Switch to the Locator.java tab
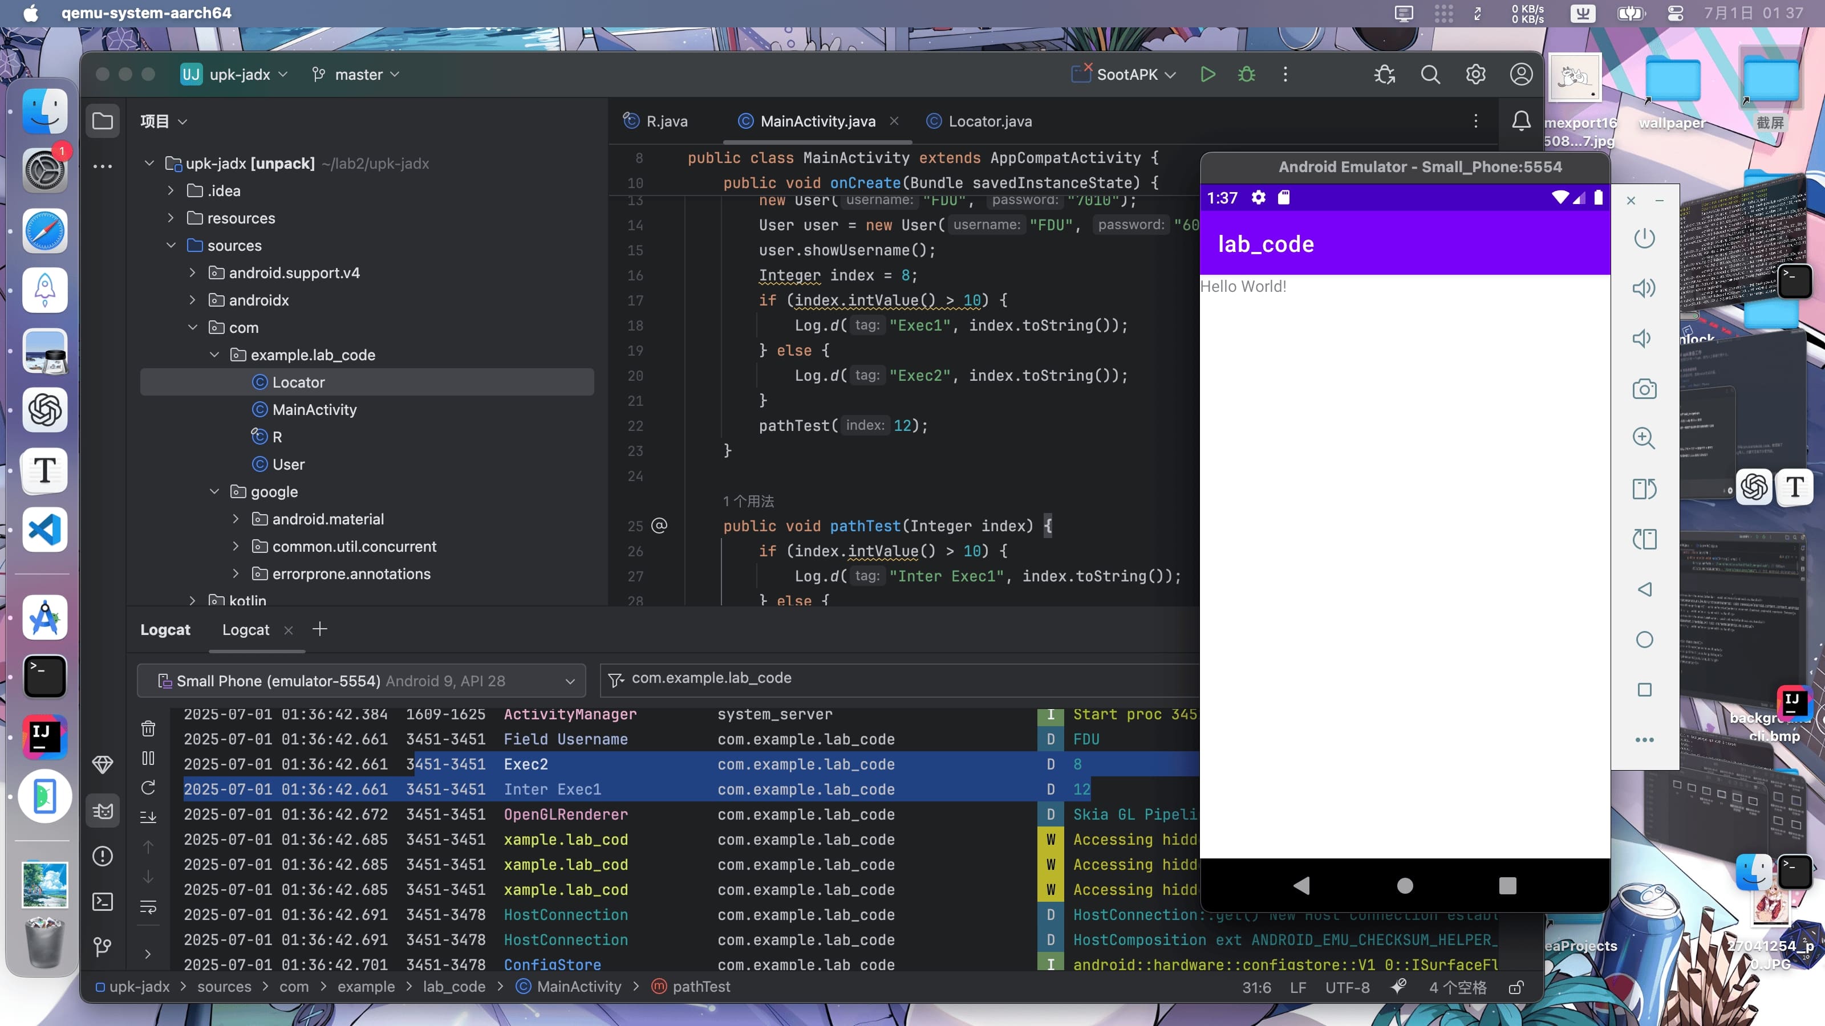This screenshot has width=1825, height=1026. 989,121
